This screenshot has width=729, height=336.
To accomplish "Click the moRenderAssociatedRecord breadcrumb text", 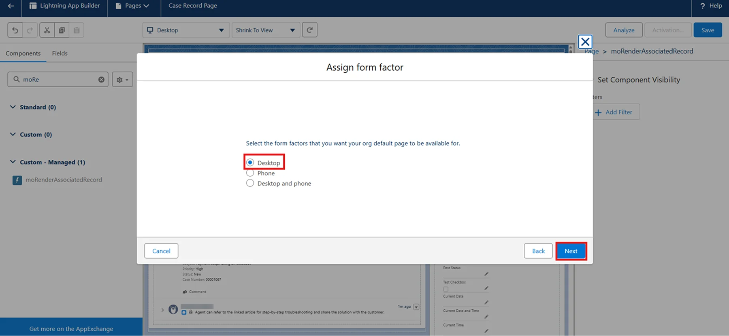I will pos(652,51).
